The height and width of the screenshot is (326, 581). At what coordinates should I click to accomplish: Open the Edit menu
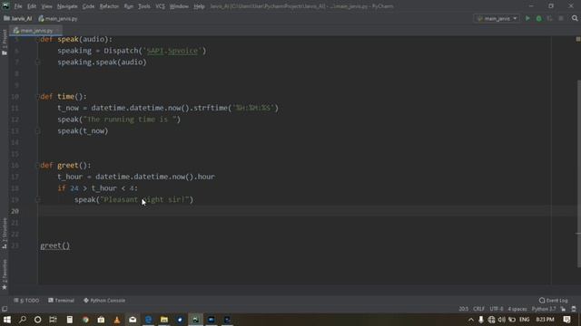pyautogui.click(x=32, y=6)
